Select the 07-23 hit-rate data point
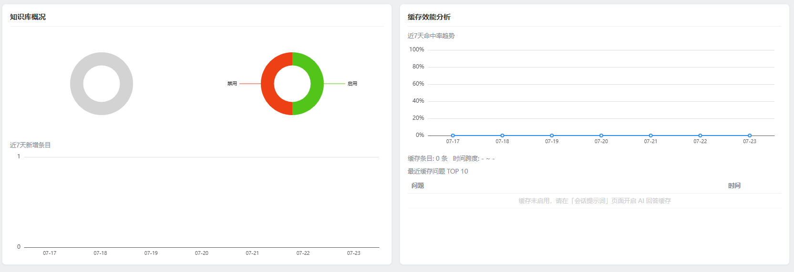The height and width of the screenshot is (272, 794). tap(750, 136)
